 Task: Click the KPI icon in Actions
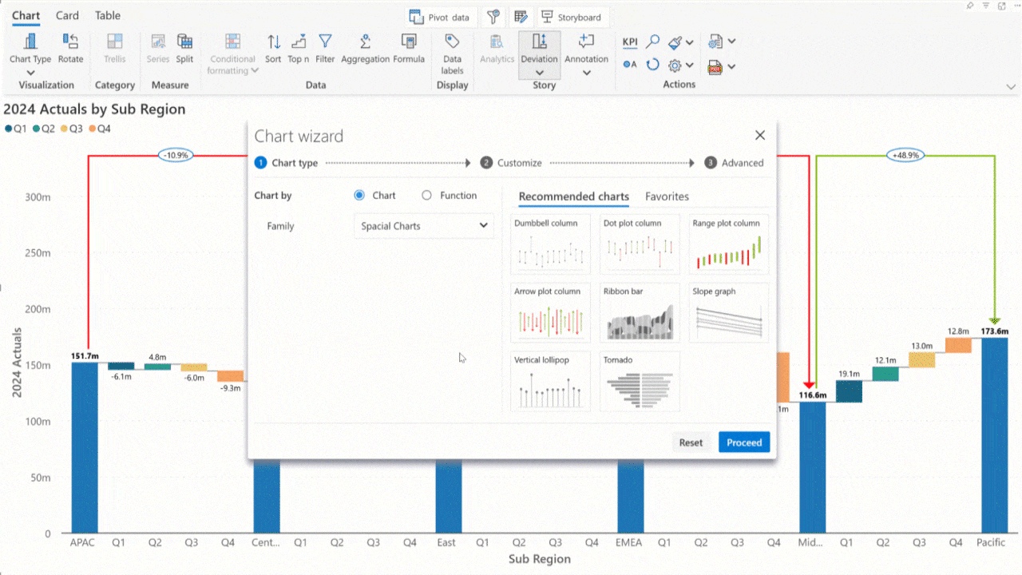[x=630, y=42]
